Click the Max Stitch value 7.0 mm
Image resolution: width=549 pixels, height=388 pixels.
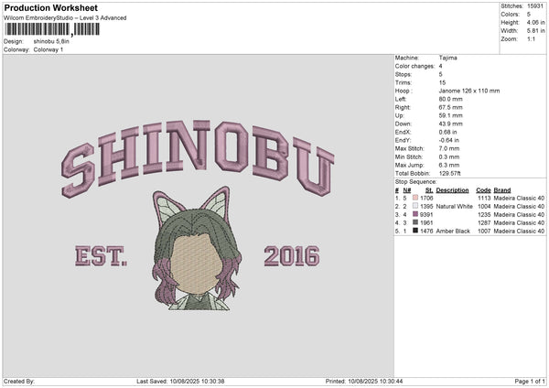click(449, 148)
